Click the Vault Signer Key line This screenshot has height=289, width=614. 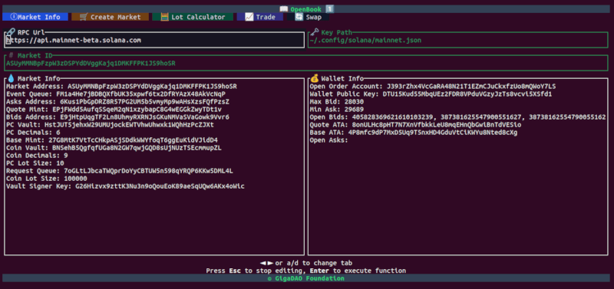click(x=125, y=186)
